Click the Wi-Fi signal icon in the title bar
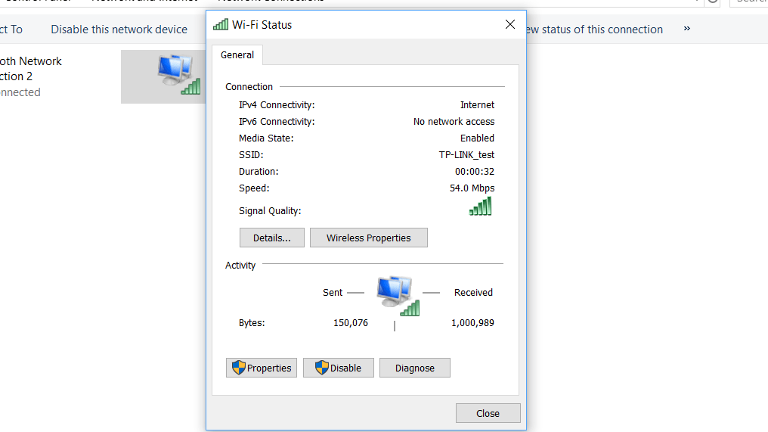This screenshot has height=432, width=768. [x=221, y=24]
